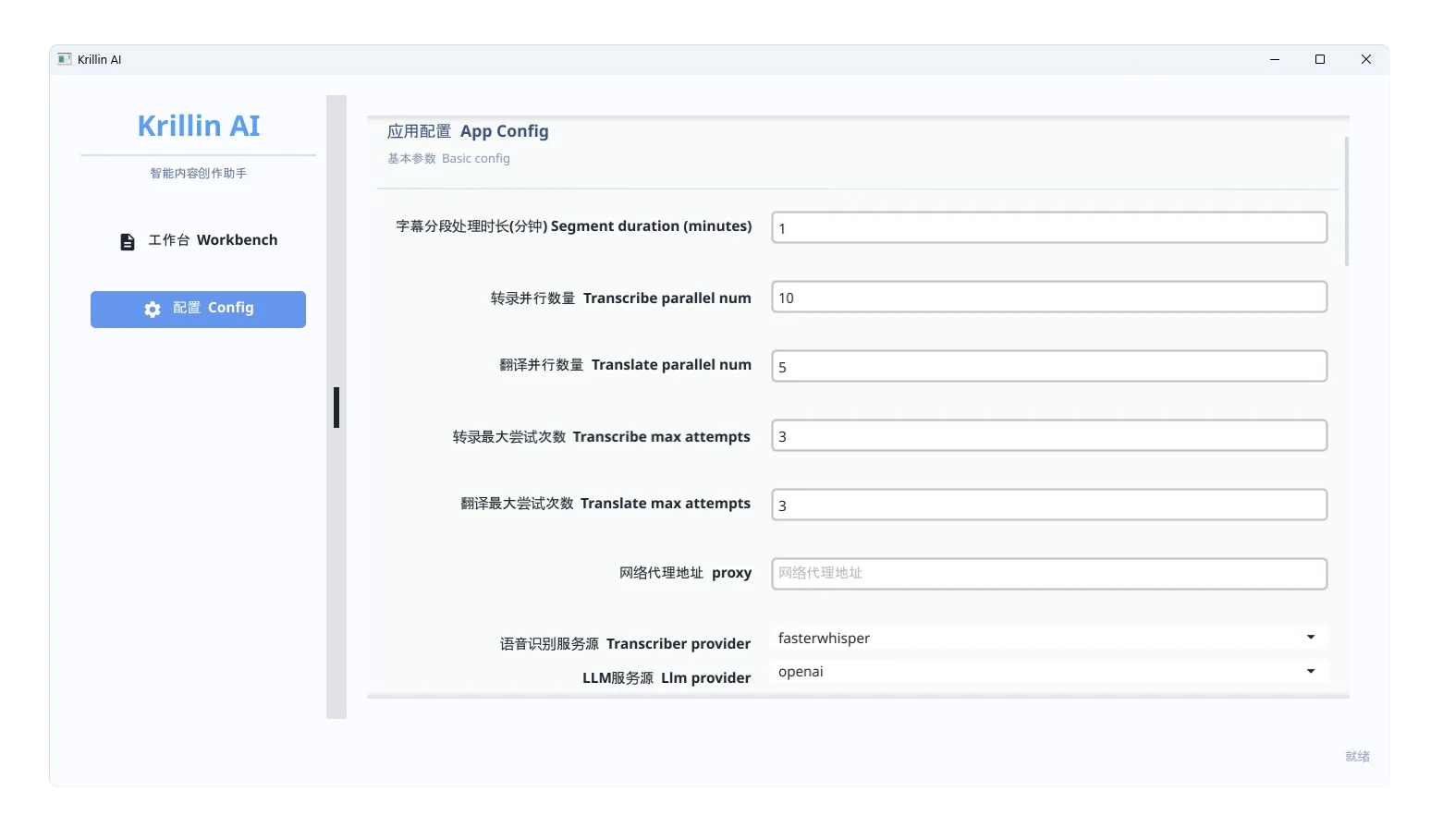1443x828 pixels.
Task: Close the Krillin AI window
Action: 1365,59
